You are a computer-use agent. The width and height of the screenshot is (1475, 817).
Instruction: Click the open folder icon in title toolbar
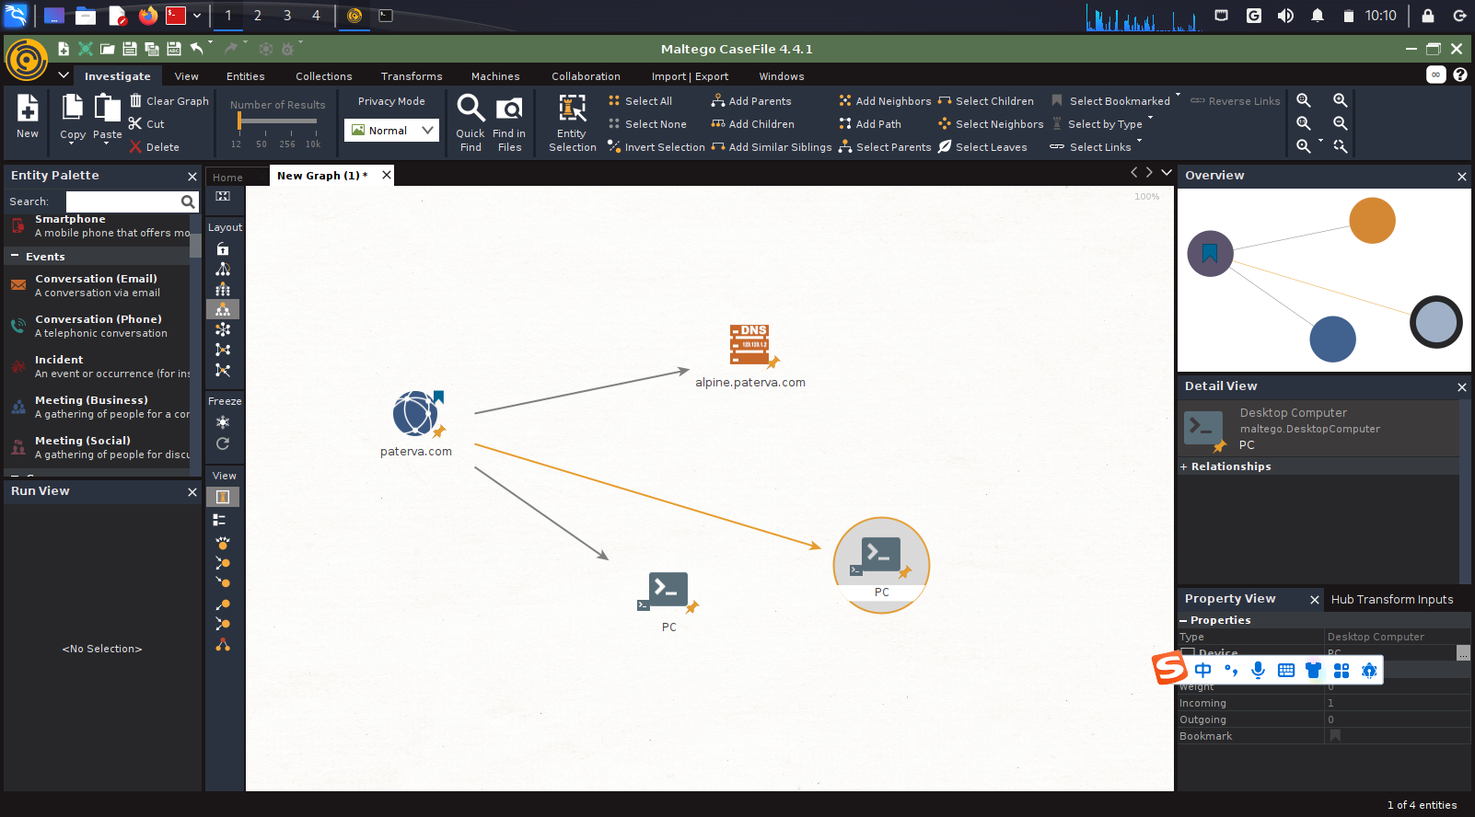108,49
